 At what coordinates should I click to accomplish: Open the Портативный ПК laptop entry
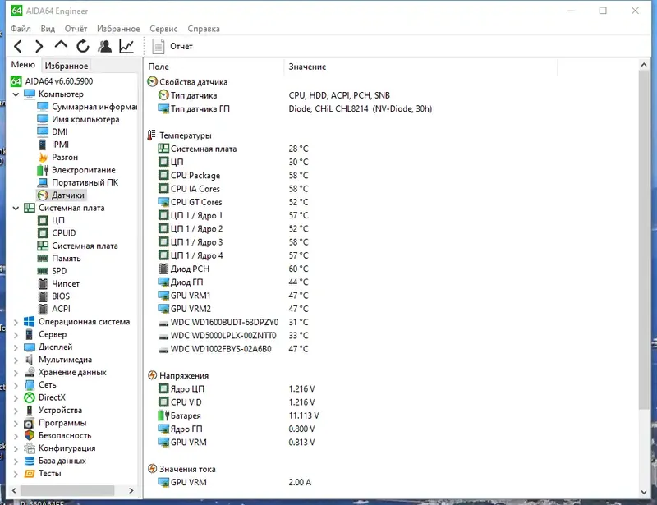(78, 183)
